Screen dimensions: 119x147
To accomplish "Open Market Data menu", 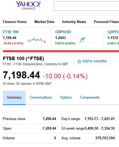I will pos(44,22).
